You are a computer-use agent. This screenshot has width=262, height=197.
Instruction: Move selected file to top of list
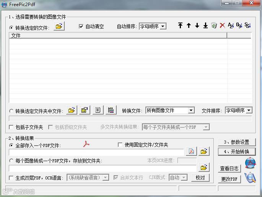tap(180, 25)
